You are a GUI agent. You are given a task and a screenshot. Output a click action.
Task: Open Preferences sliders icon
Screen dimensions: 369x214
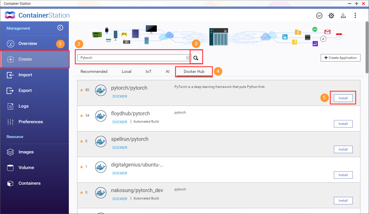coord(11,122)
